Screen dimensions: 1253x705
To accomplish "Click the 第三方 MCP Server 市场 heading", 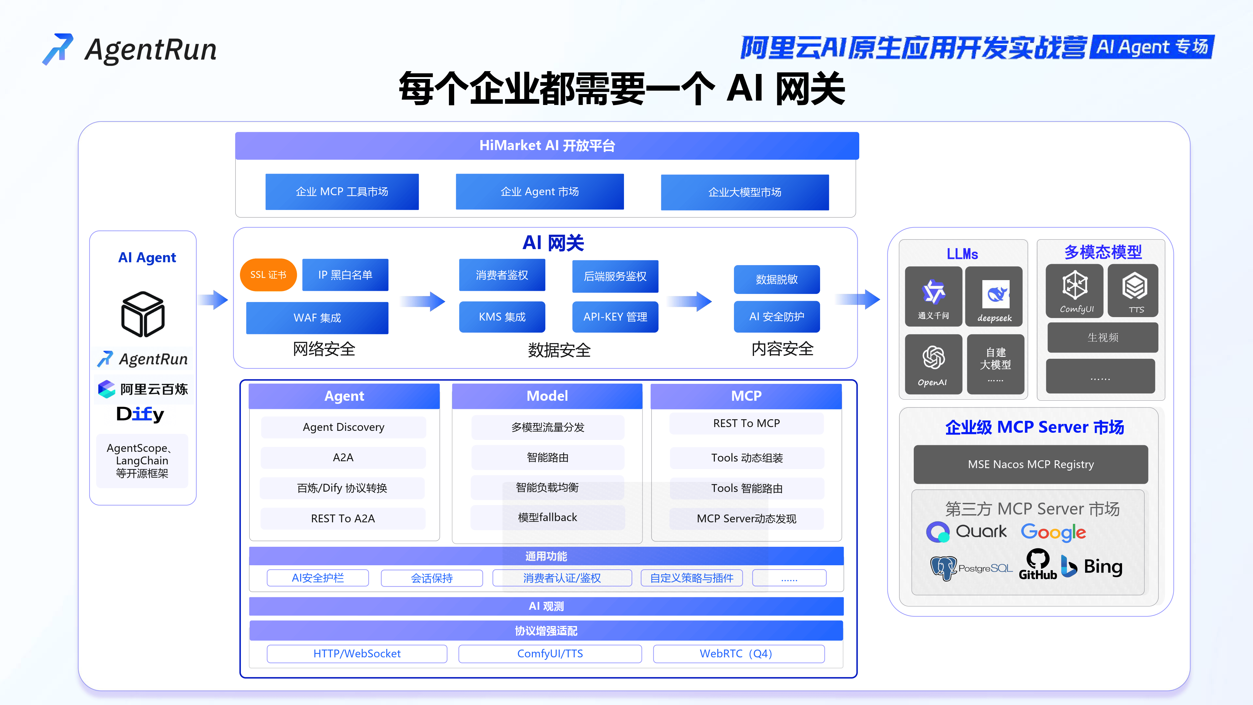I will point(1032,509).
